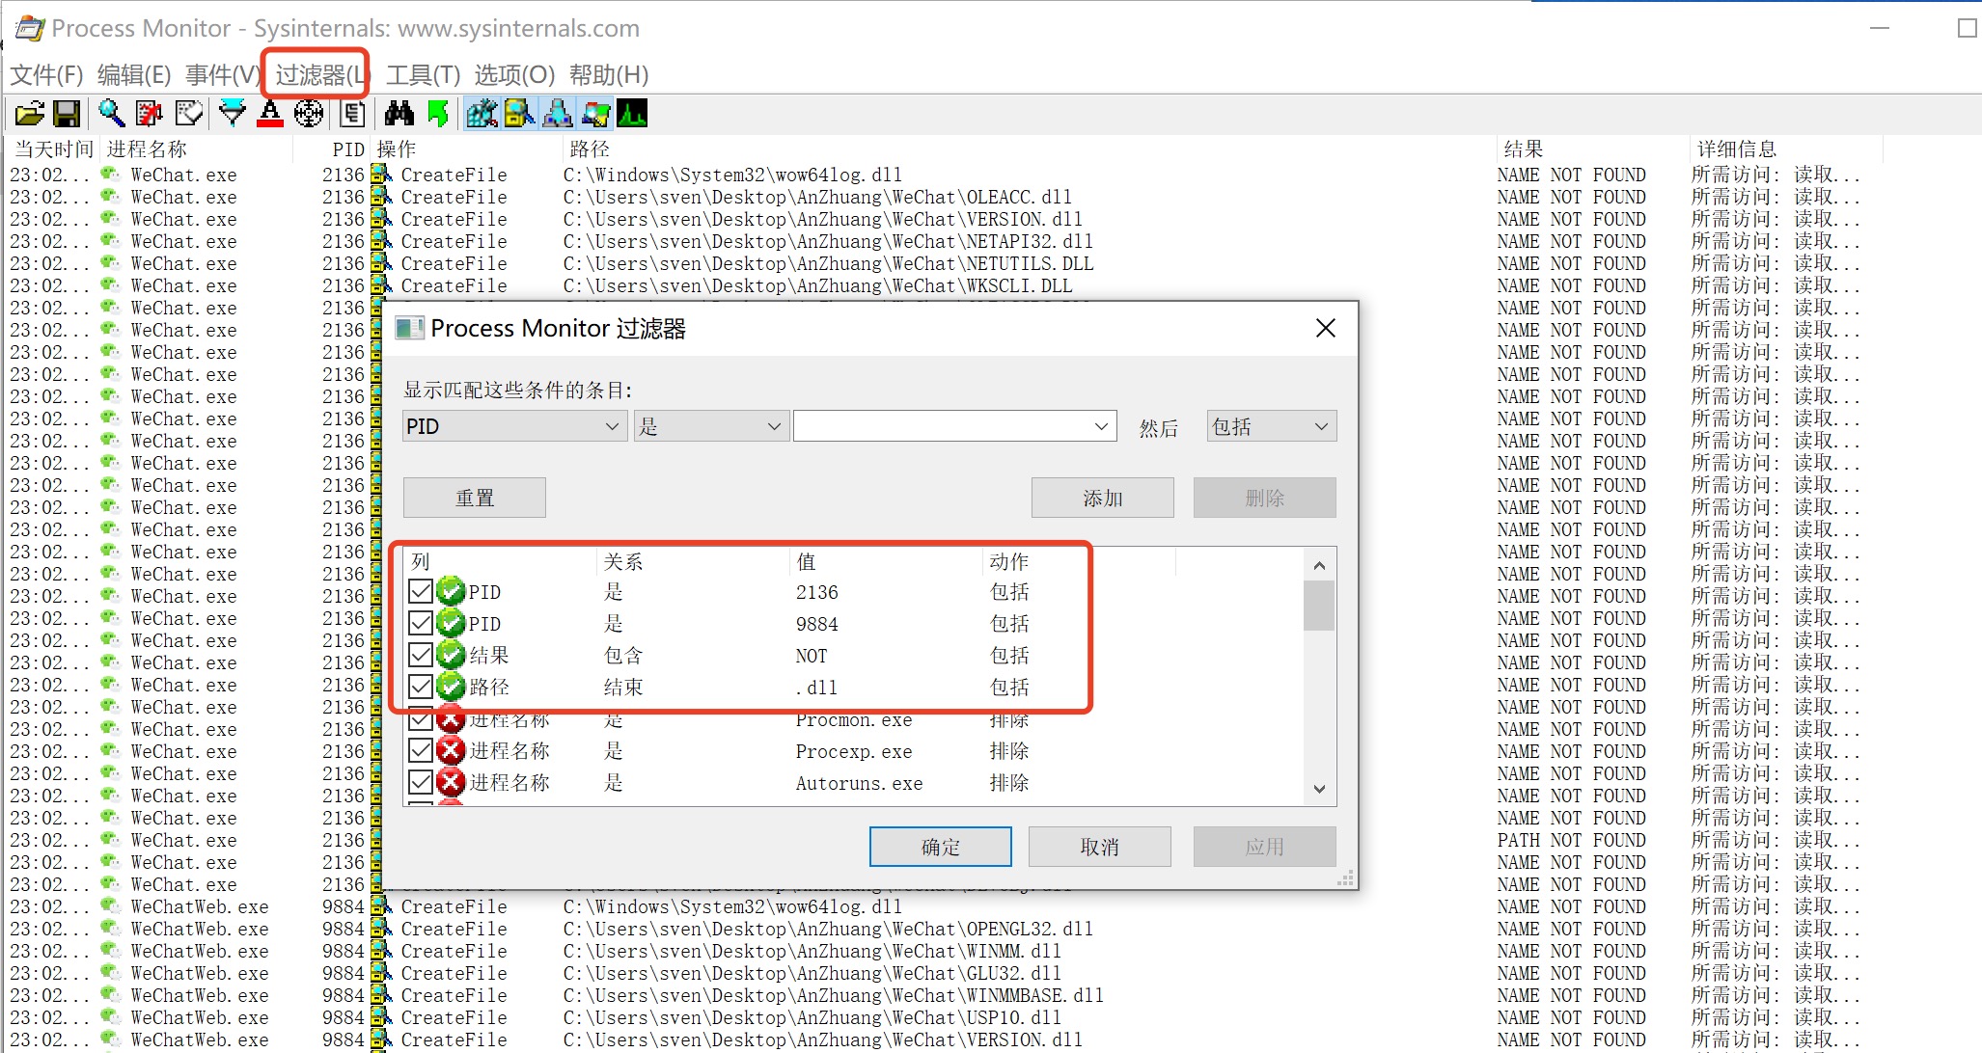
Task: Click green check icon of 结果 NOT filter
Action: coord(451,655)
